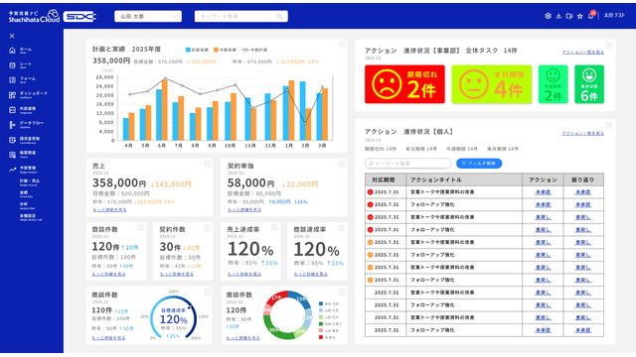This screenshot has width=636, height=357.
Task: Open the 太田 テスト account menu
Action: click(614, 16)
